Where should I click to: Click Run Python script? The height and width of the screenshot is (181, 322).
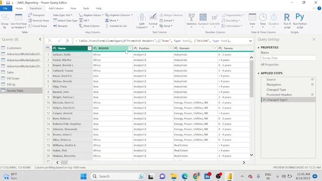[x=300, y=21]
